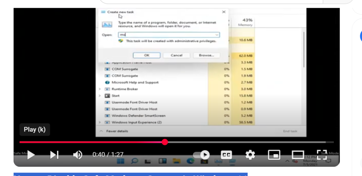Click the End task button
The width and height of the screenshot is (362, 176).
point(290,131)
